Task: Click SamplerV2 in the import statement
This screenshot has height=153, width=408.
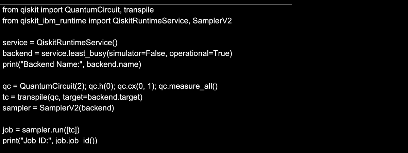Action: point(212,21)
